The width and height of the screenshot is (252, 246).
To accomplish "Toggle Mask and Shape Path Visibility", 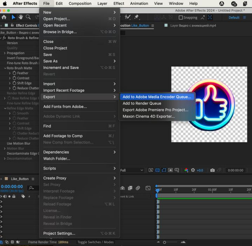I will pyautogui.click(x=164, y=170).
